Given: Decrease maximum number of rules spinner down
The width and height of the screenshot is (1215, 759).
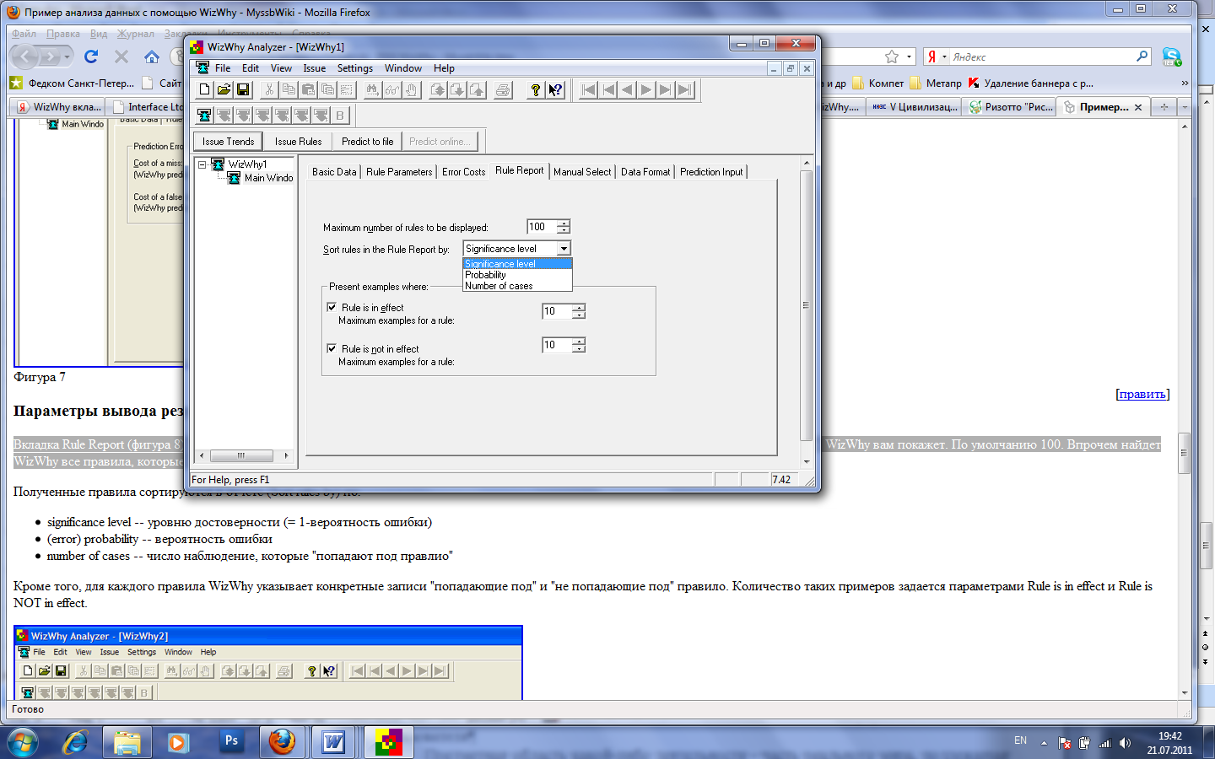Looking at the screenshot, I should 564,230.
